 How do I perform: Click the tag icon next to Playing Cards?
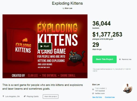[25, 96]
